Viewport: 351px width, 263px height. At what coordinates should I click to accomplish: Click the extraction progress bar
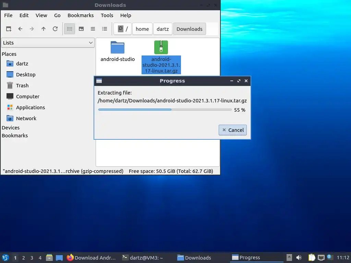pyautogui.click(x=165, y=110)
